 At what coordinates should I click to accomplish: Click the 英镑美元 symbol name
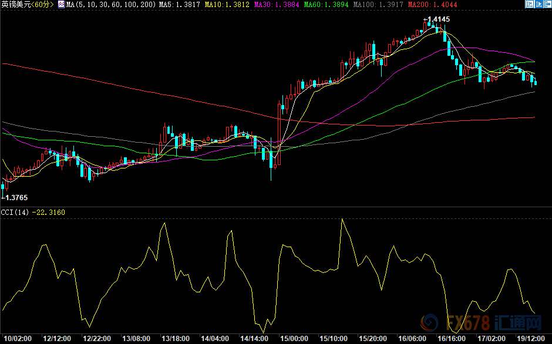15,5
